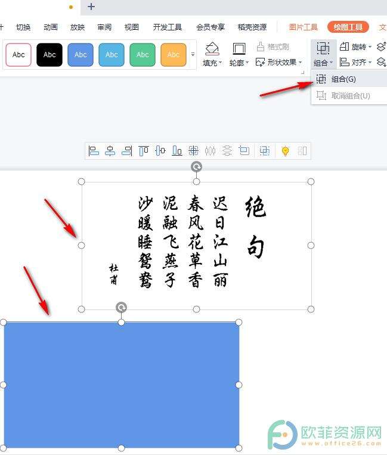The width and height of the screenshot is (387, 455).
Task: Click blue rectangle's right-middle resize handle
Action: [x=239, y=385]
